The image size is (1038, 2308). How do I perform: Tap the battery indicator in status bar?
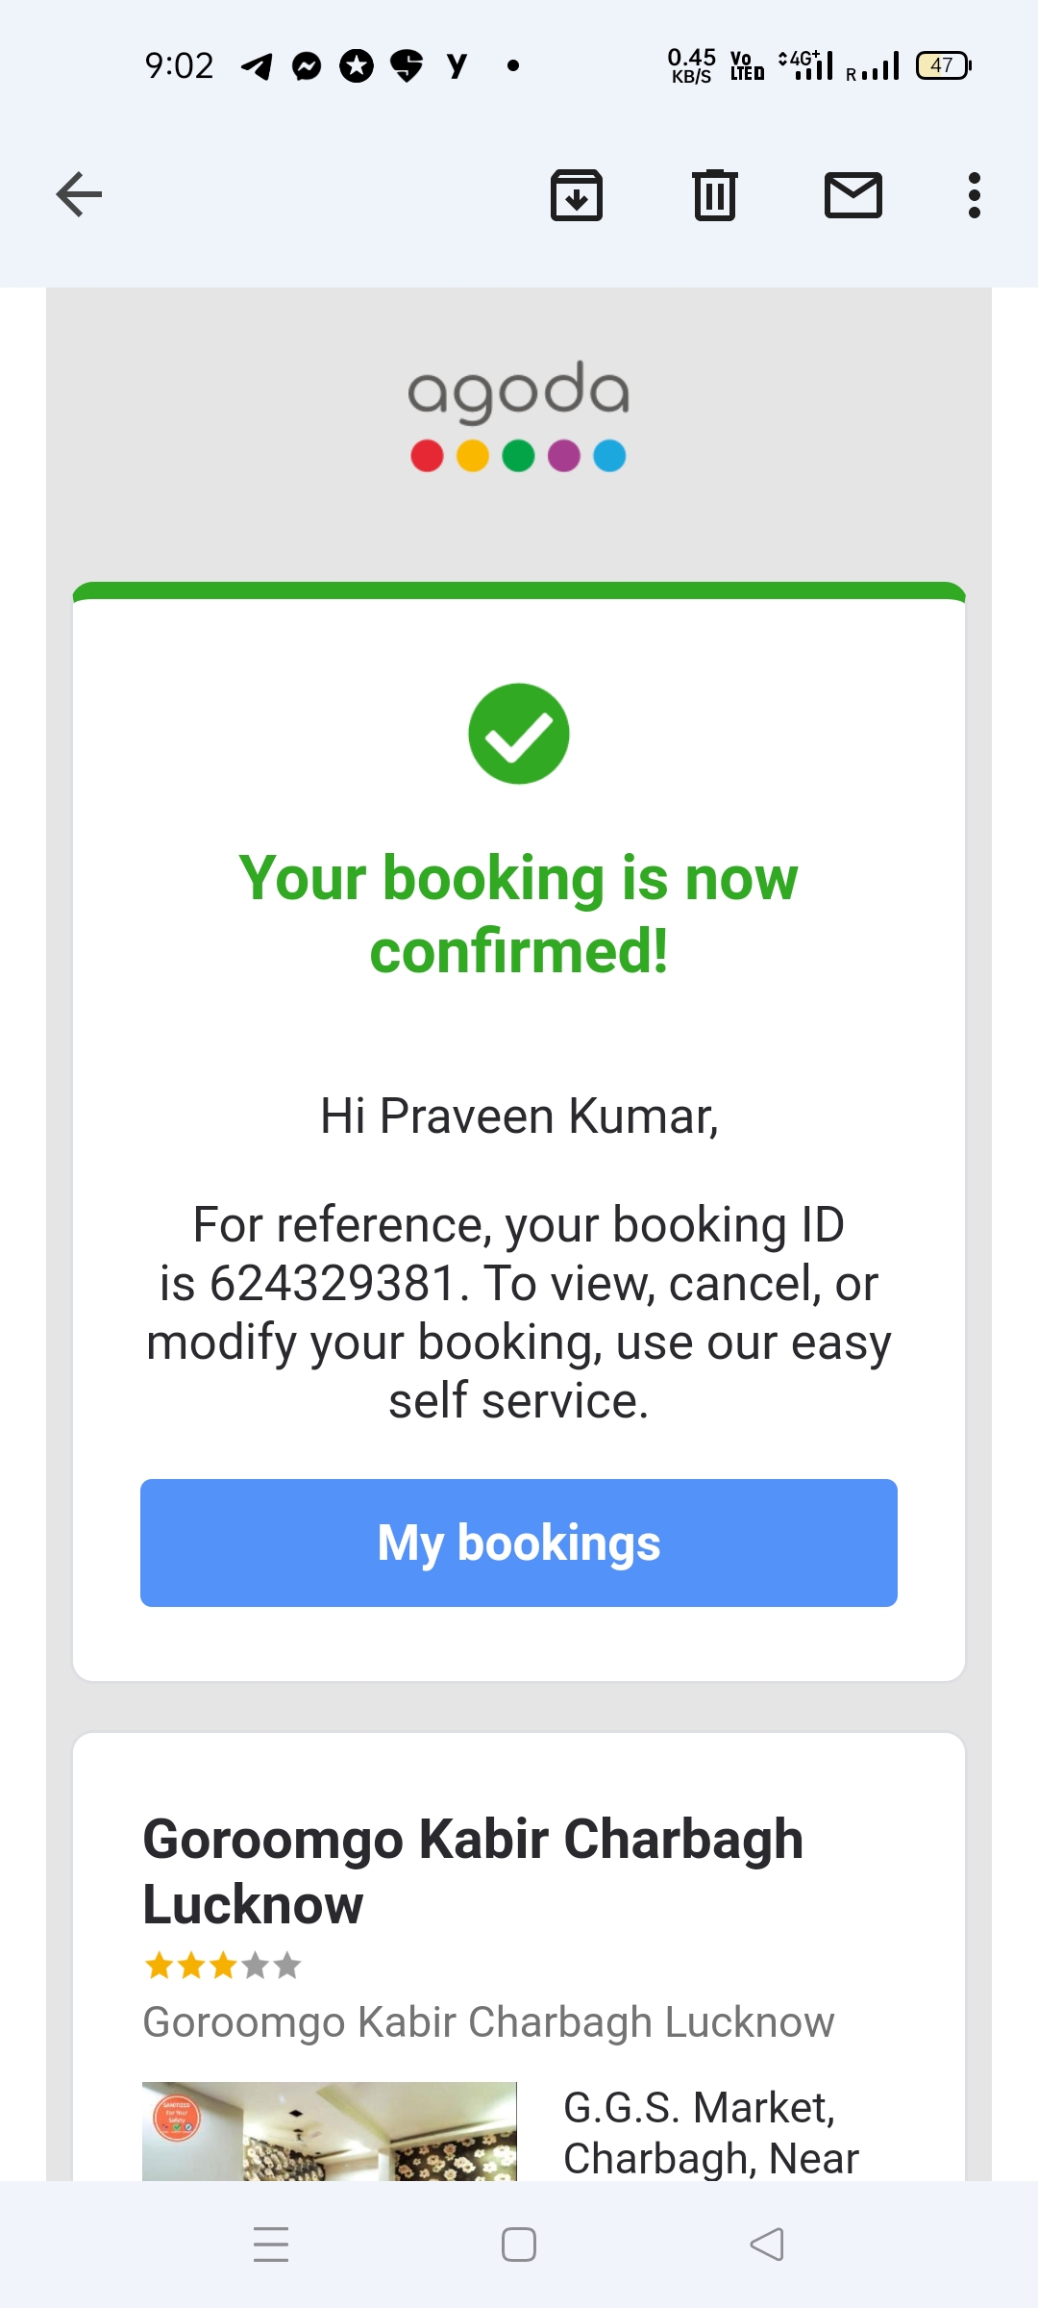944,65
